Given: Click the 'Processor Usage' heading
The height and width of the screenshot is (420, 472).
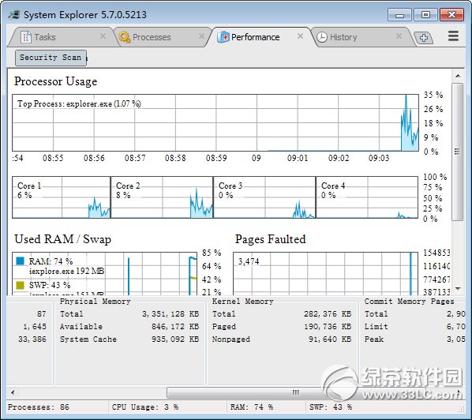Looking at the screenshot, I should pyautogui.click(x=56, y=81).
